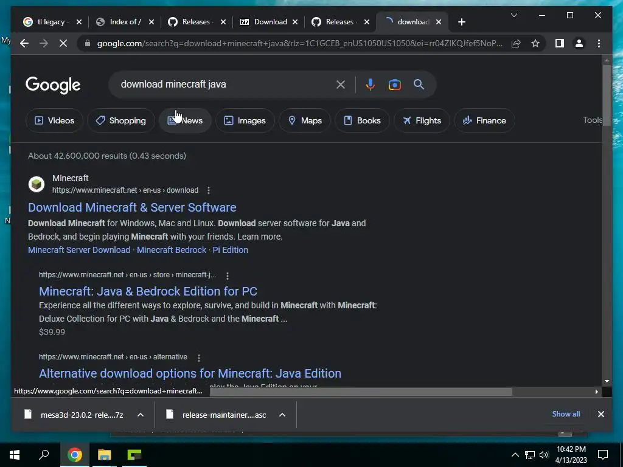Stop the page from loading
This screenshot has height=467, width=623.
tap(63, 43)
